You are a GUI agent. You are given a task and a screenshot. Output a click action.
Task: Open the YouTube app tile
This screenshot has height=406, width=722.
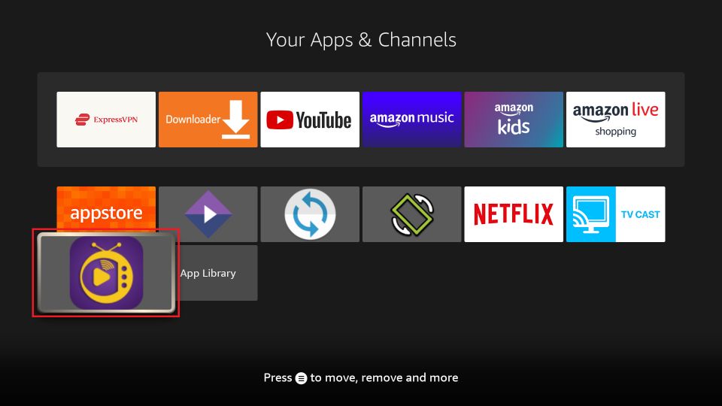click(310, 120)
